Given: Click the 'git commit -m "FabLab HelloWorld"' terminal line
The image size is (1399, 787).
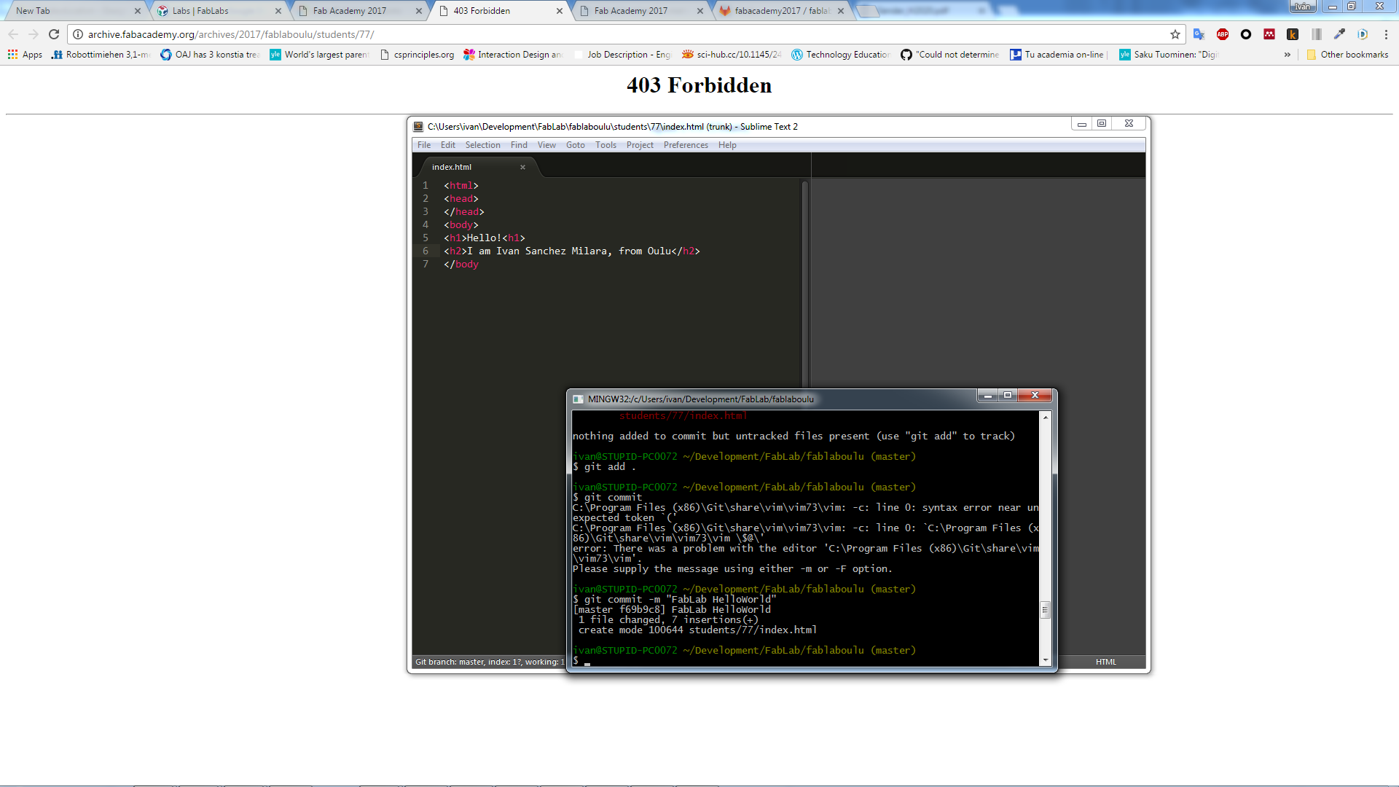Looking at the screenshot, I should 675,599.
